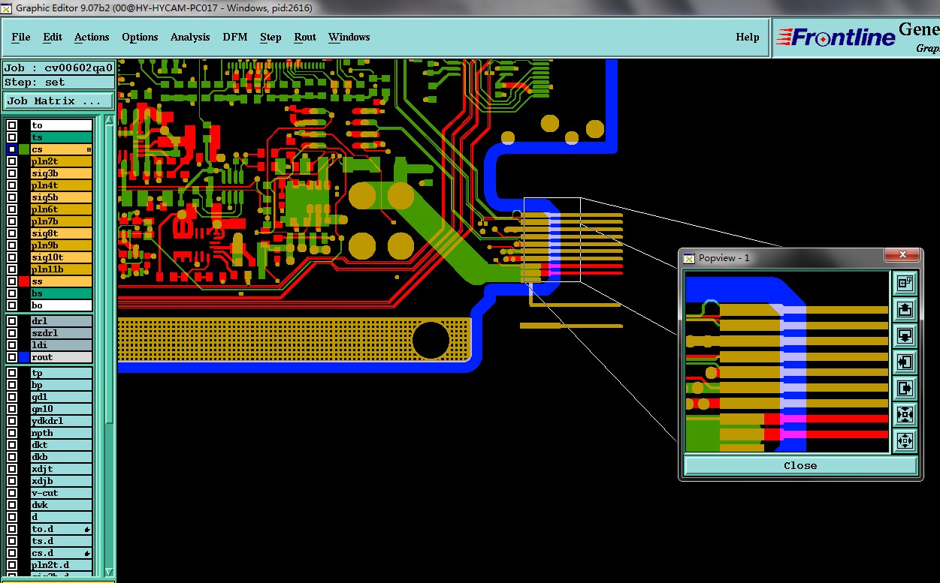Toggle the 'ss' layer checkbox
Screen dimensions: 940x583
pos(12,281)
